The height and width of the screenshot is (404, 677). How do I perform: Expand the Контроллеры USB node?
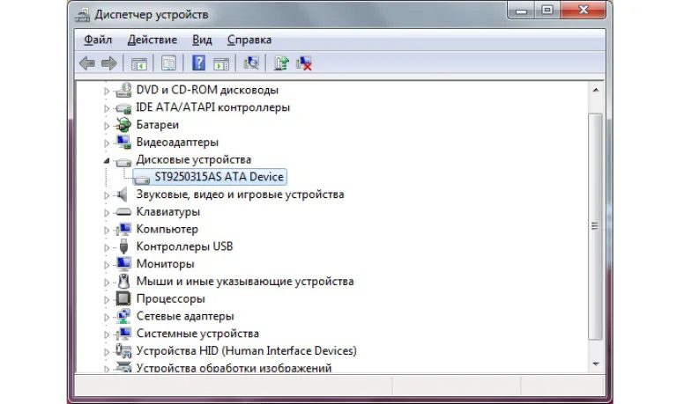(106, 247)
